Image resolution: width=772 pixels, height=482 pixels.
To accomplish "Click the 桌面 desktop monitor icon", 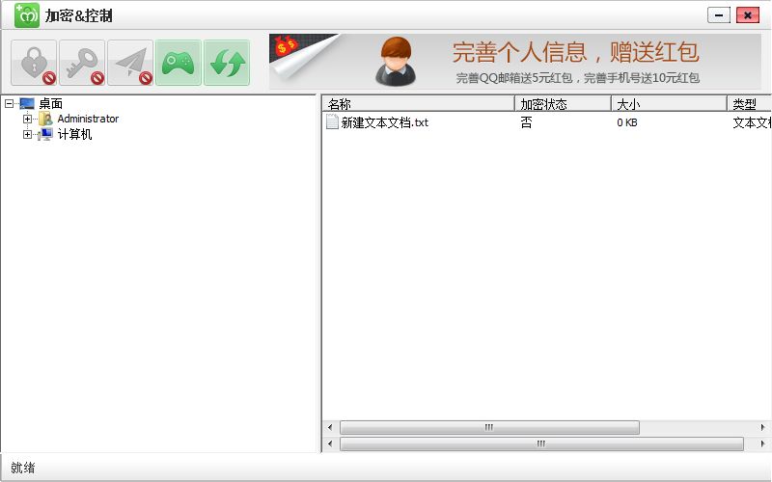I will 27,103.
